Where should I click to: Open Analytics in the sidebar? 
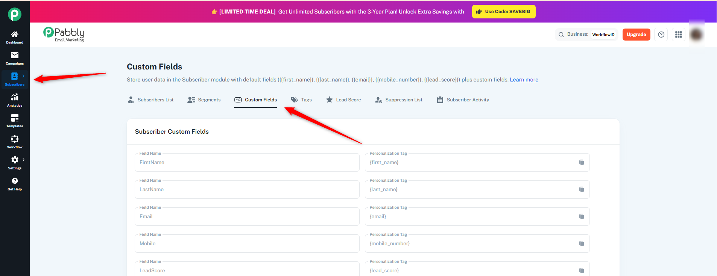(15, 100)
